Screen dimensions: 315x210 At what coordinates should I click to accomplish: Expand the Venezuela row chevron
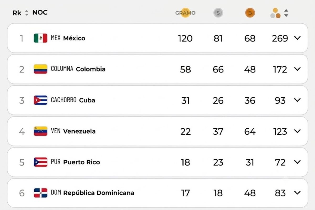(x=297, y=131)
